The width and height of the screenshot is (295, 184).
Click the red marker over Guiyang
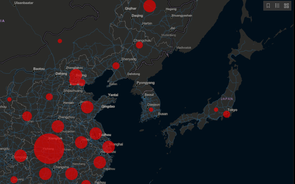[14, 180]
